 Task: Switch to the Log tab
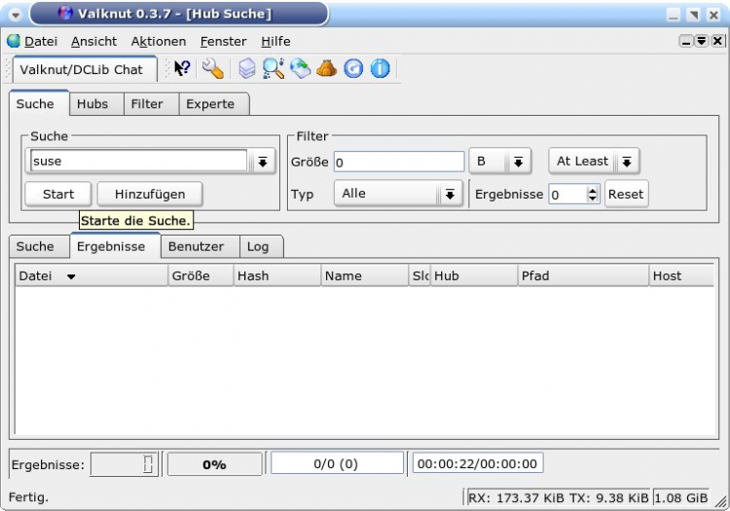(261, 246)
